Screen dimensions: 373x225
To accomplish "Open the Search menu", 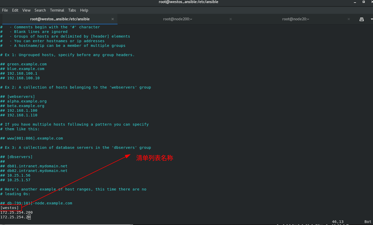I will click(40, 10).
